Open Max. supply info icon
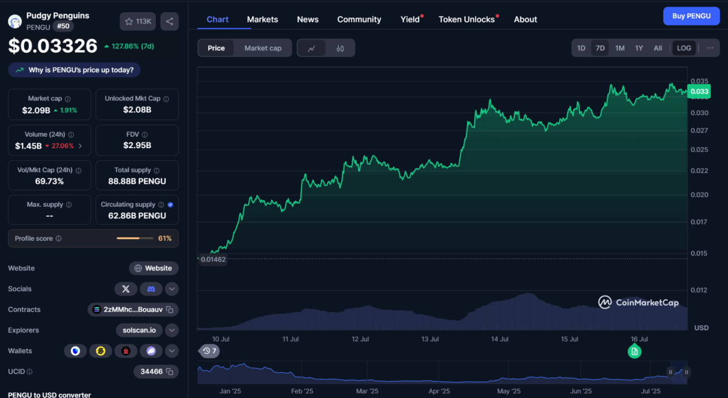 69,205
